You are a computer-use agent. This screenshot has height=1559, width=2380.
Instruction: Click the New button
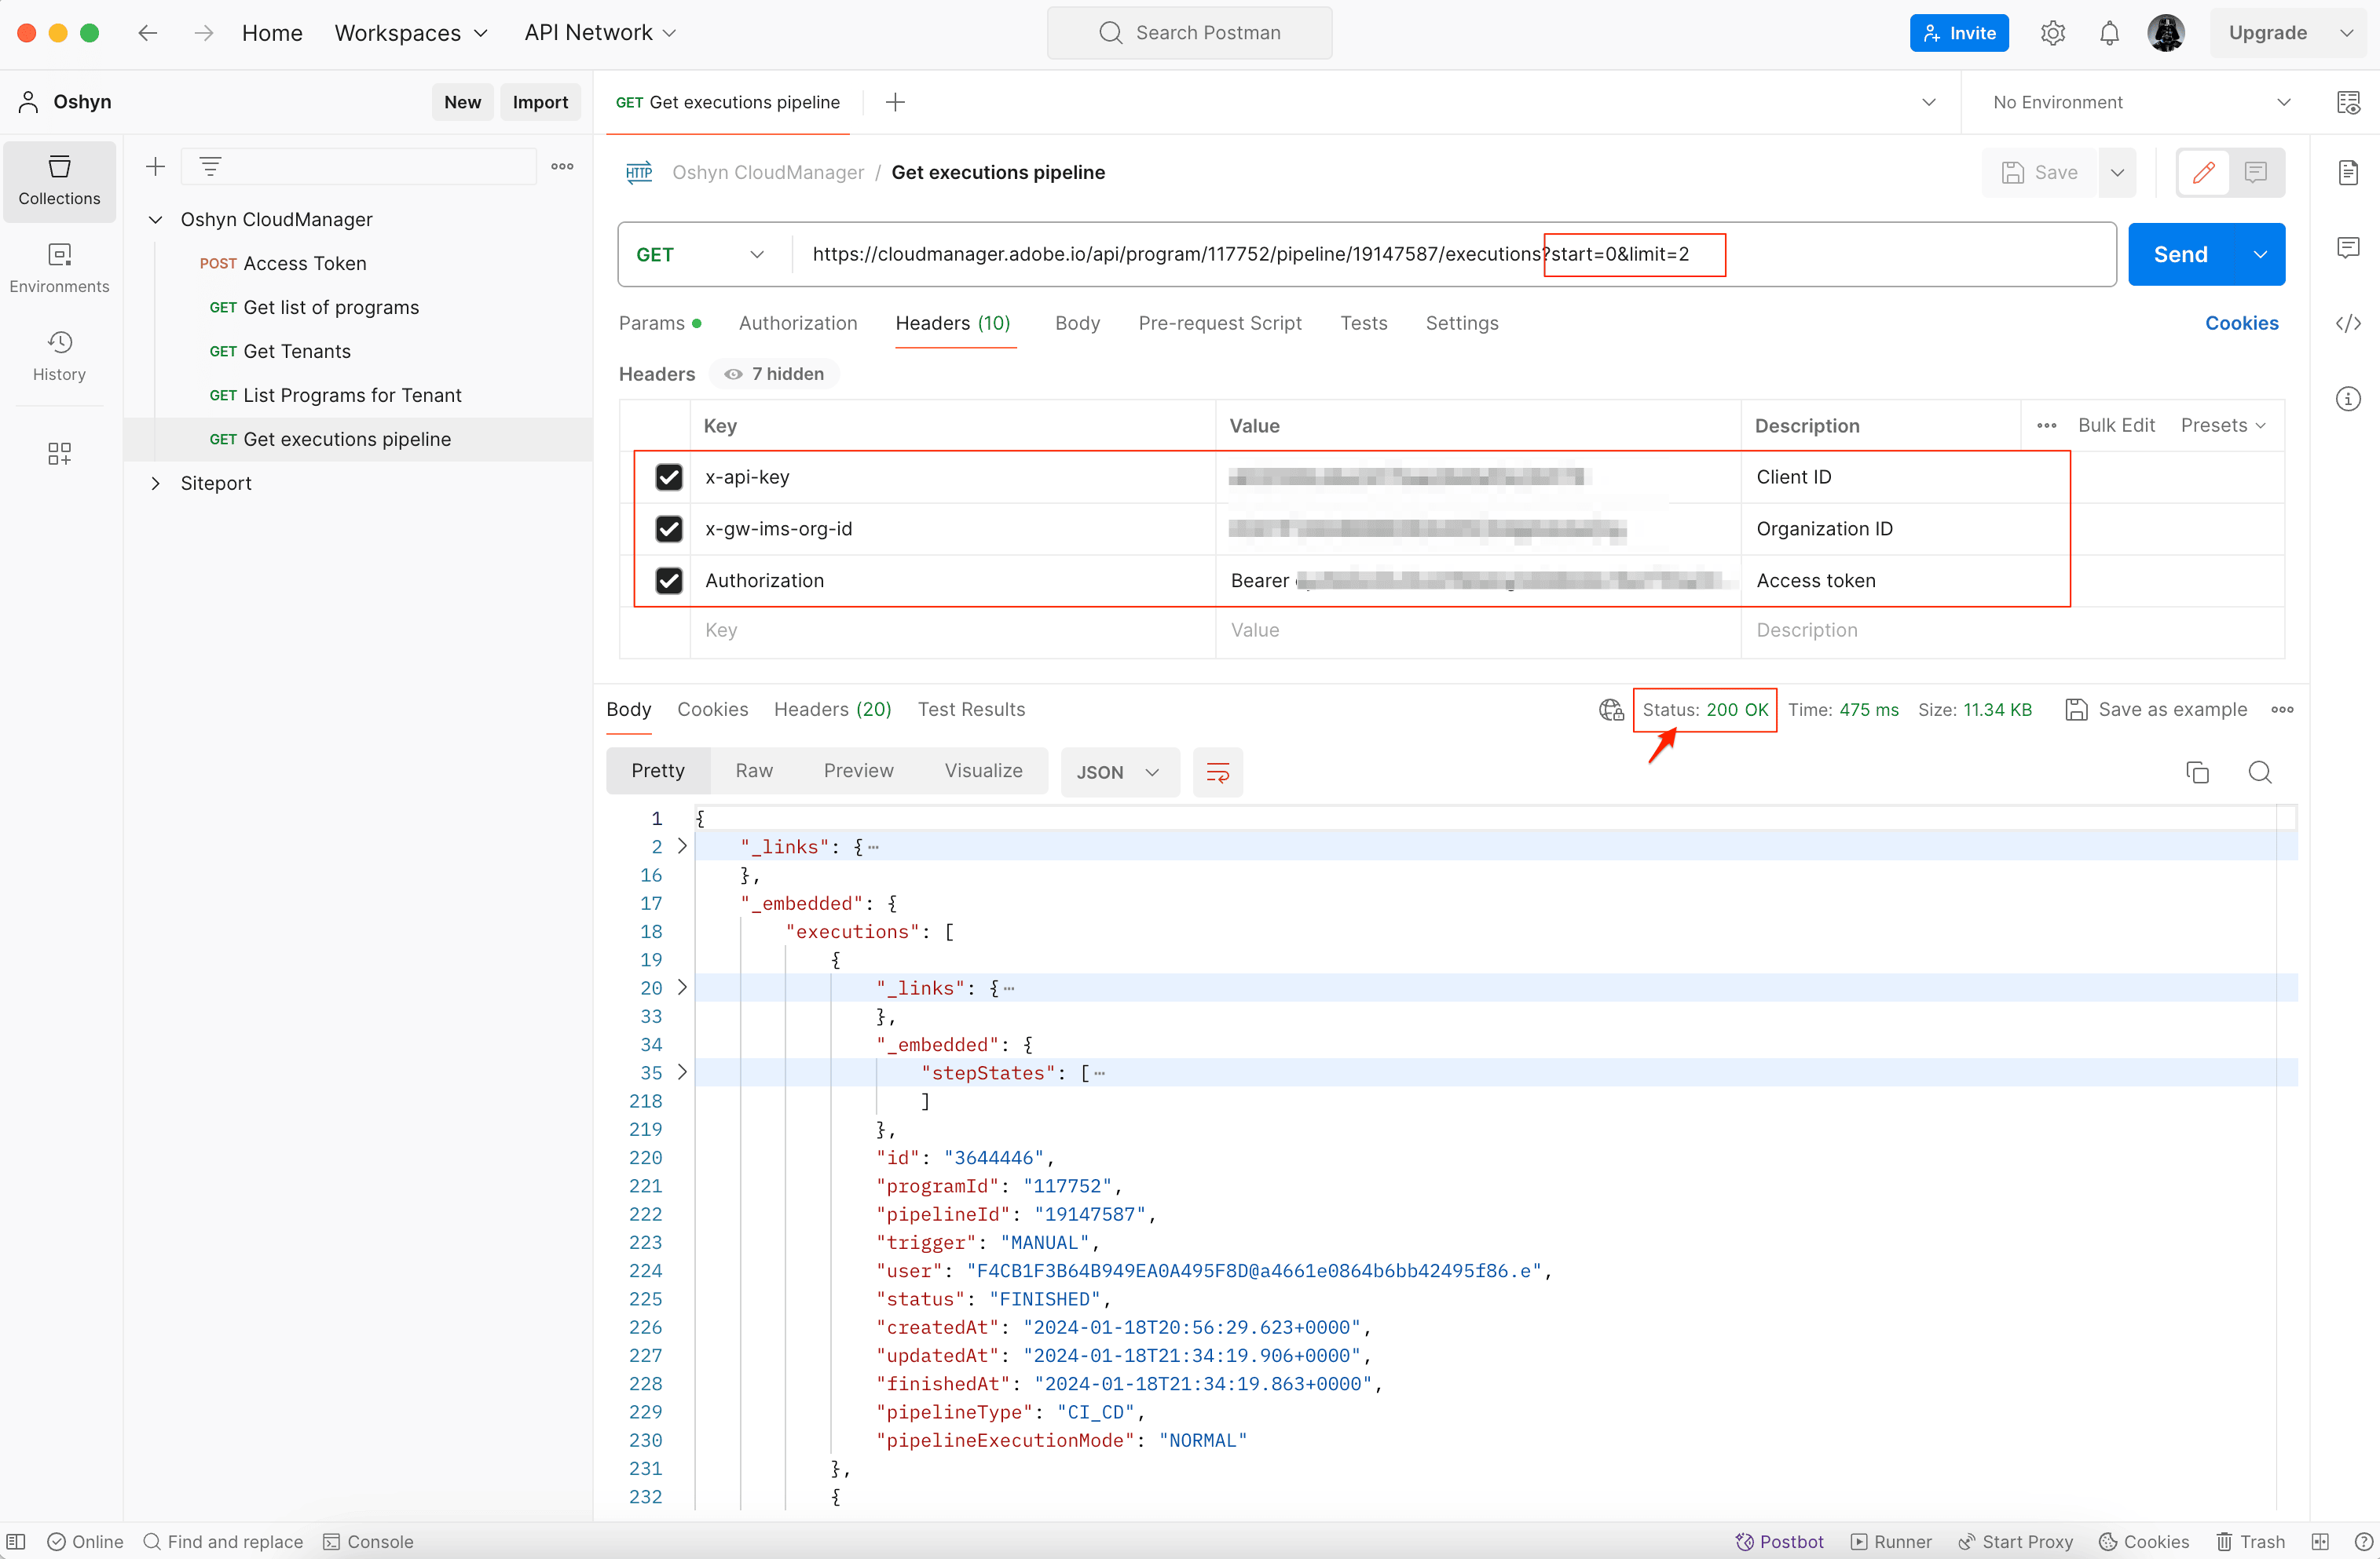point(462,102)
